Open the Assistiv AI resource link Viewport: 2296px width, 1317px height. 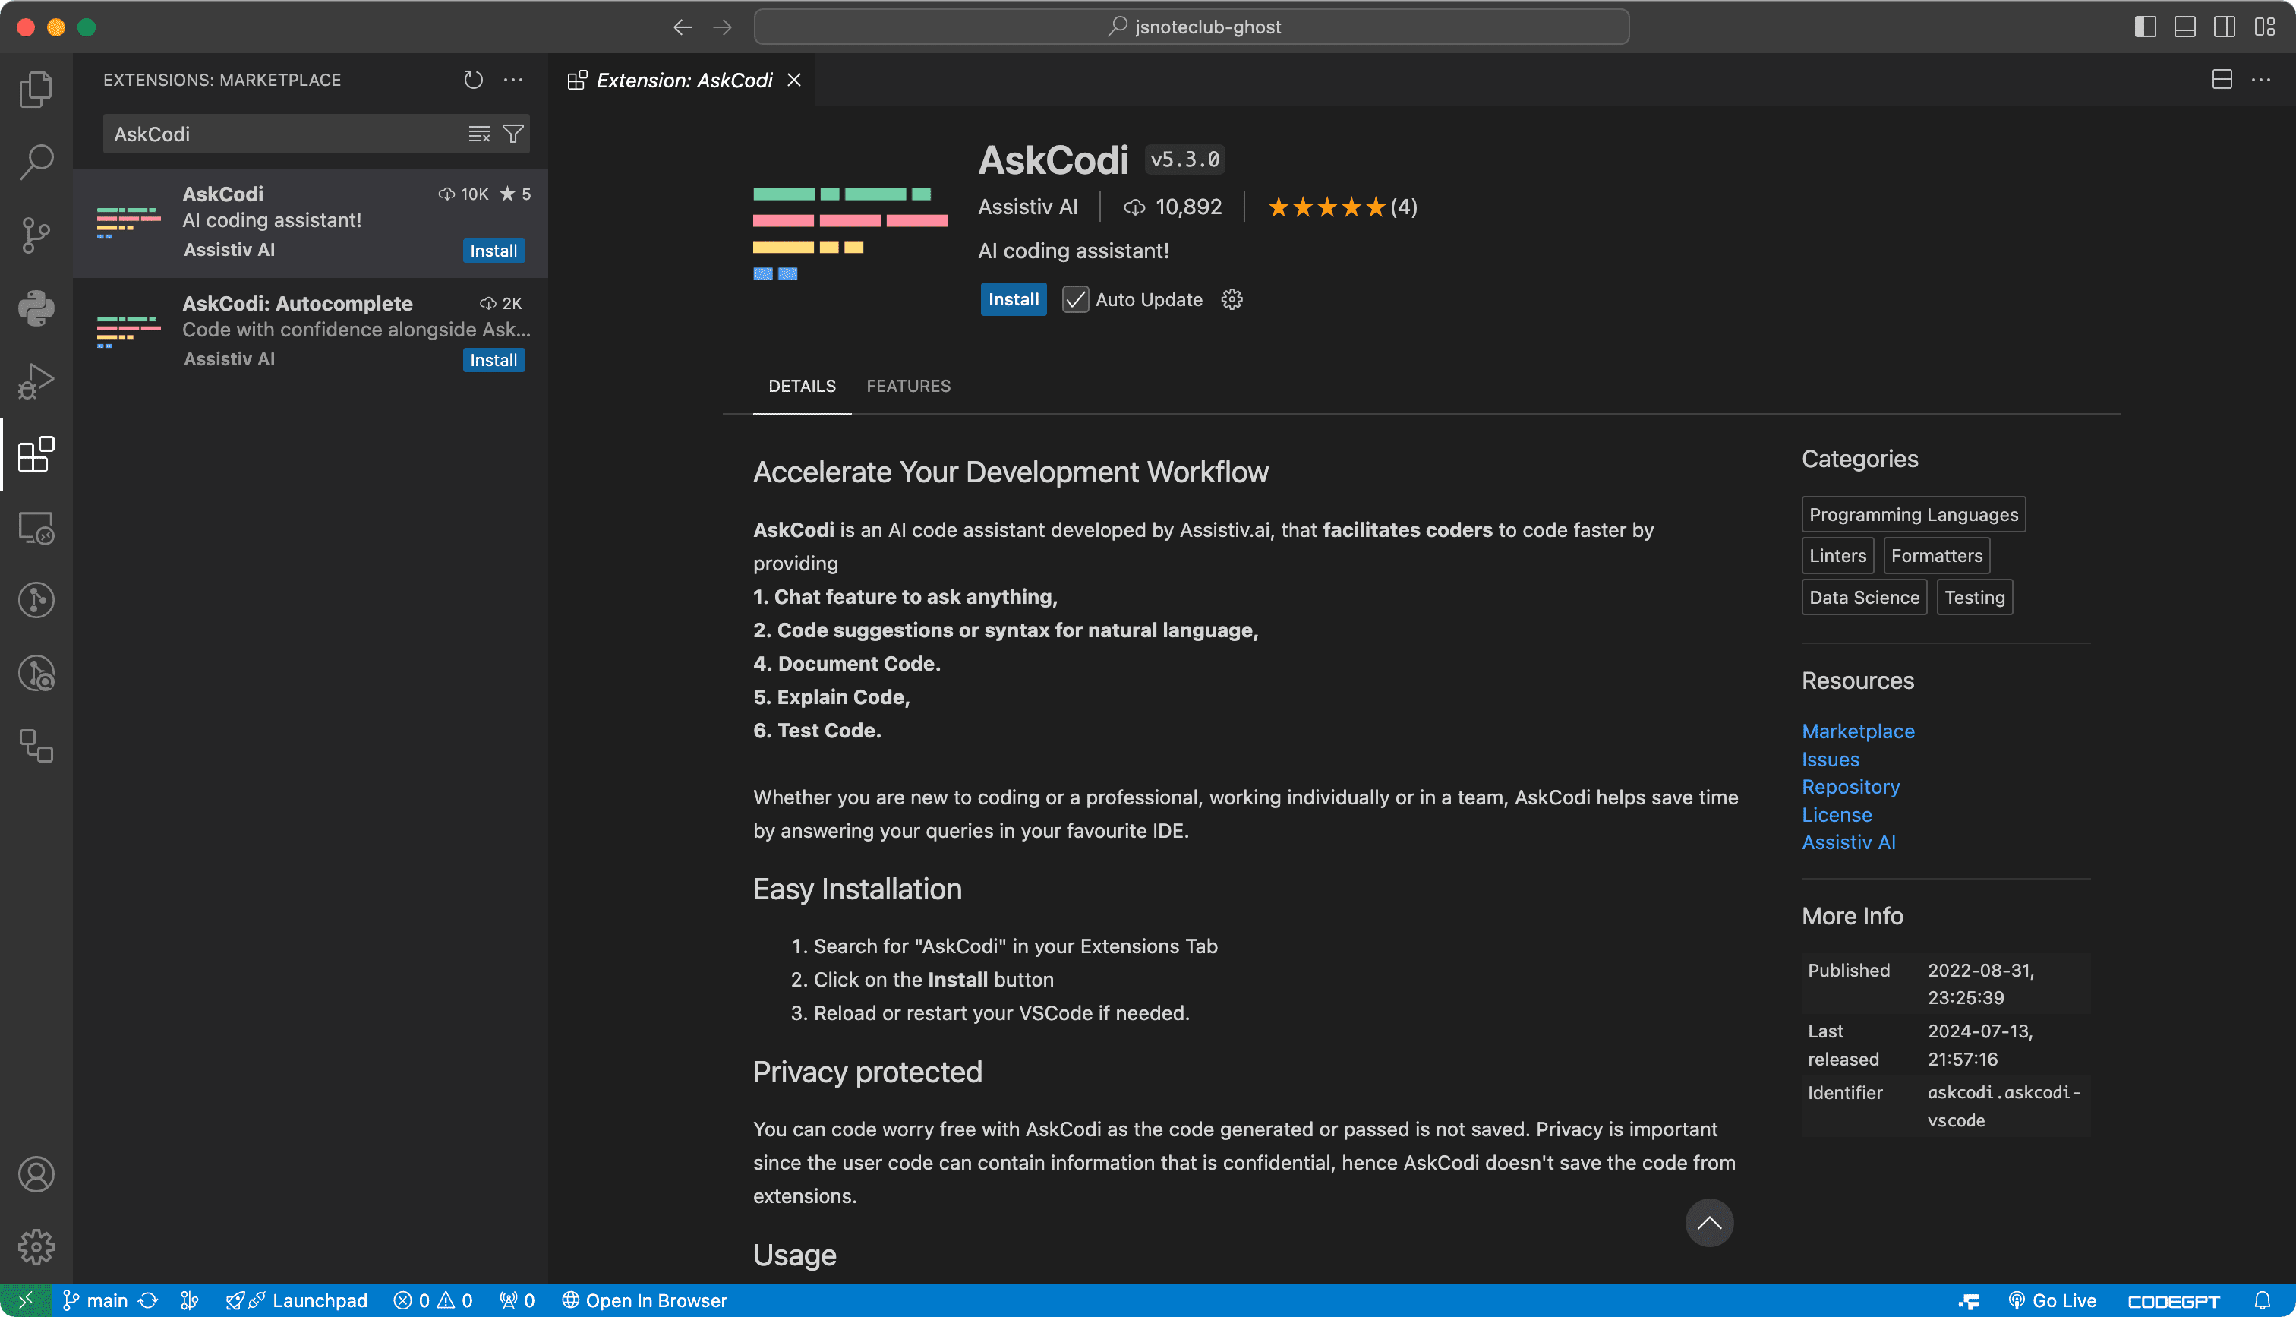1849,842
